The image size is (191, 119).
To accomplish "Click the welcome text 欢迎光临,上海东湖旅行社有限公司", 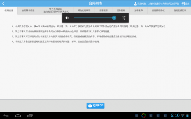I will (x=158, y=4).
